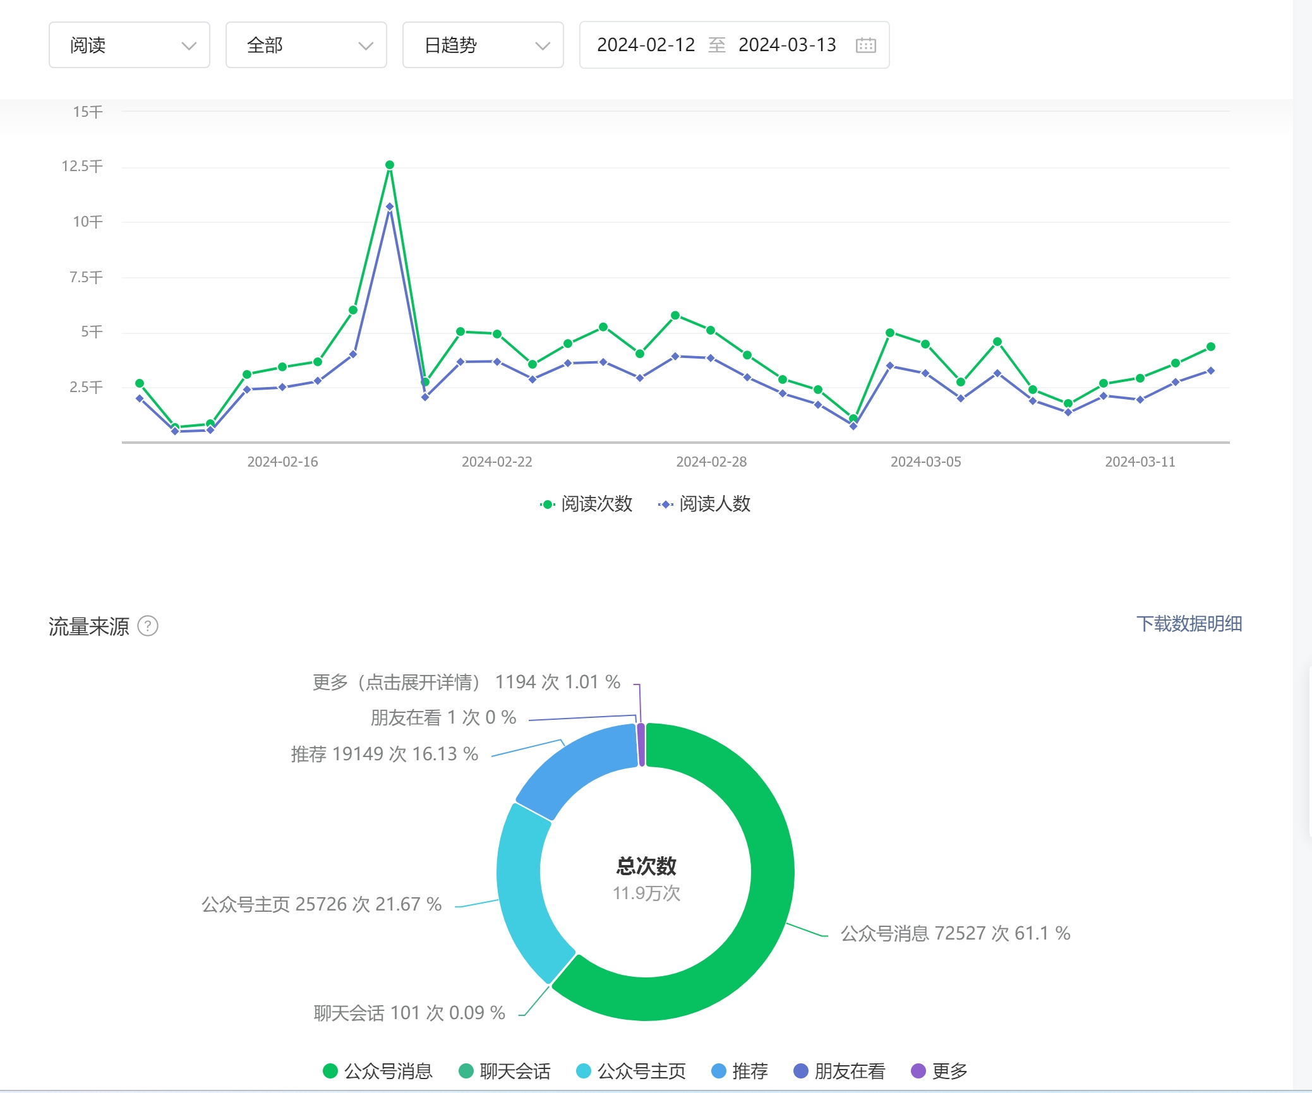1312x1093 pixels.
Task: Toggle 聊天会话 in donut legend
Action: 504,1071
